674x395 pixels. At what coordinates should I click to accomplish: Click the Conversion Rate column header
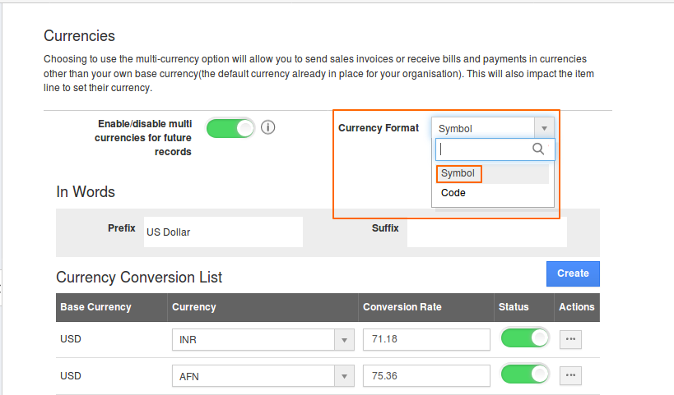[x=402, y=307]
